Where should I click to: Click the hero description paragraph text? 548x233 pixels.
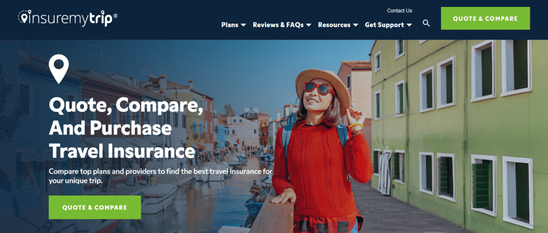[161, 176]
